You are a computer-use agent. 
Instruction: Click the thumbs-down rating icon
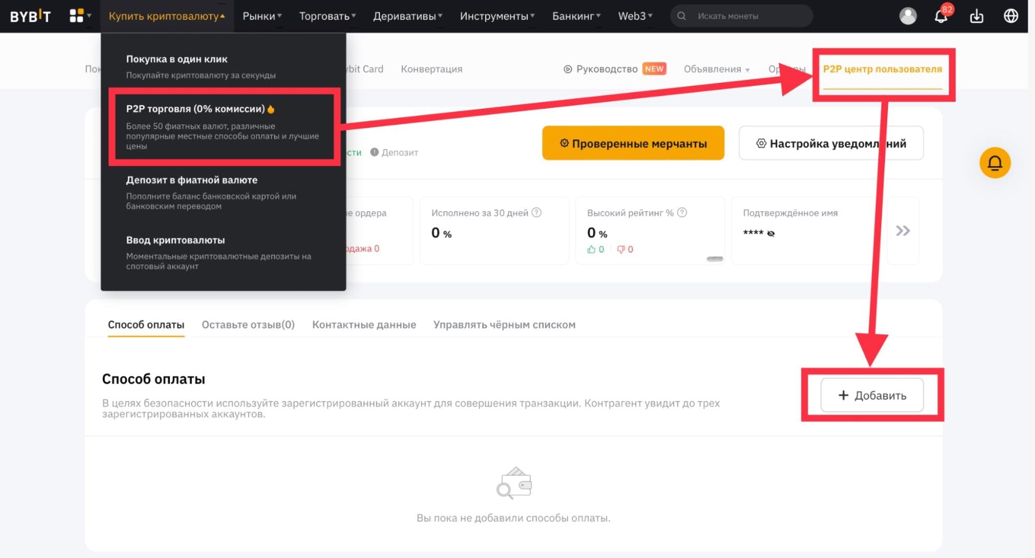pyautogui.click(x=621, y=249)
